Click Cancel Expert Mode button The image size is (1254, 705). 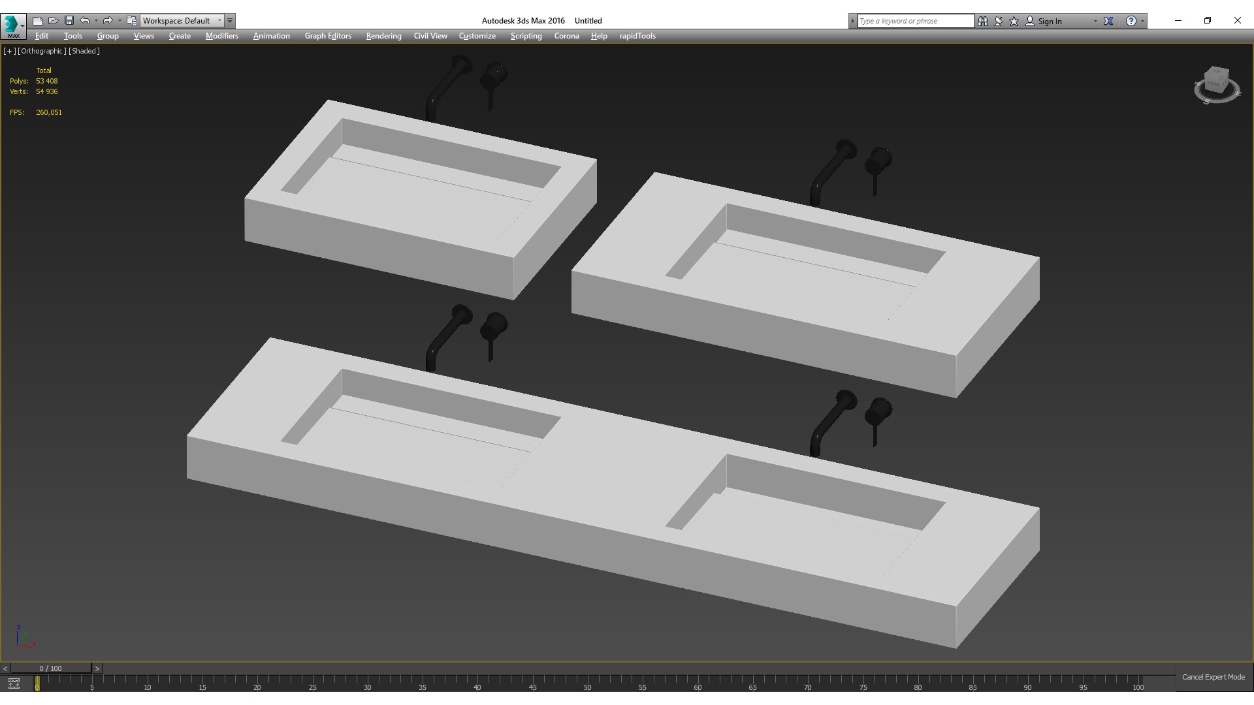(x=1213, y=677)
